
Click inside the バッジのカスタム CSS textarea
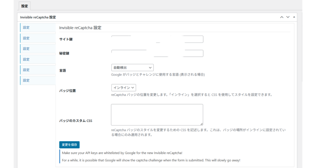point(157,115)
